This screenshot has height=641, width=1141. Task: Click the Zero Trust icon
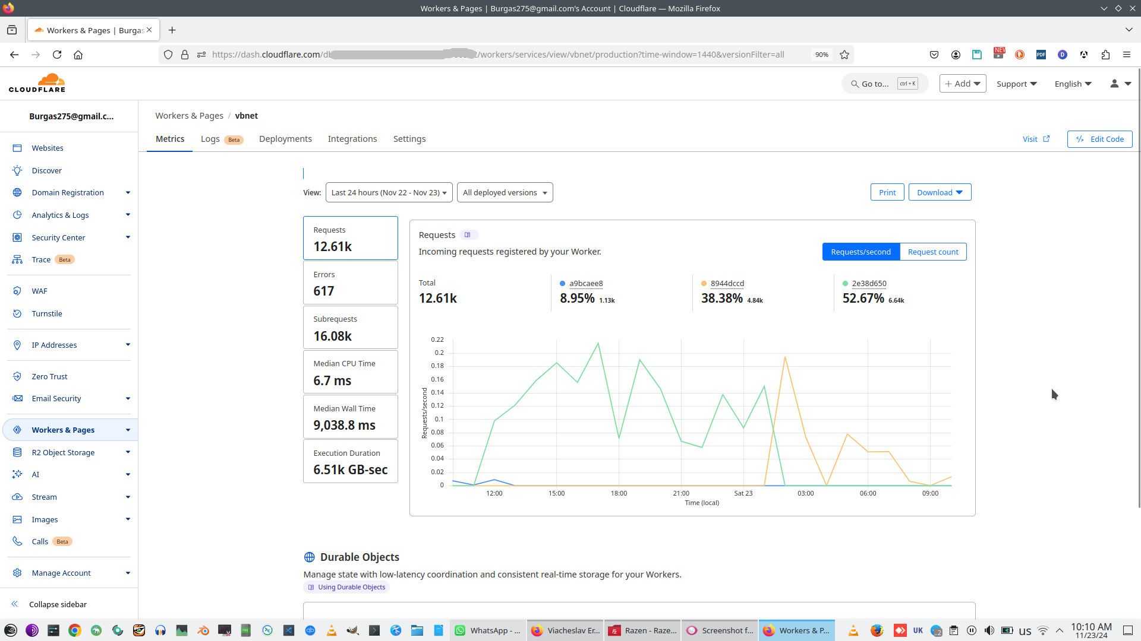(17, 377)
